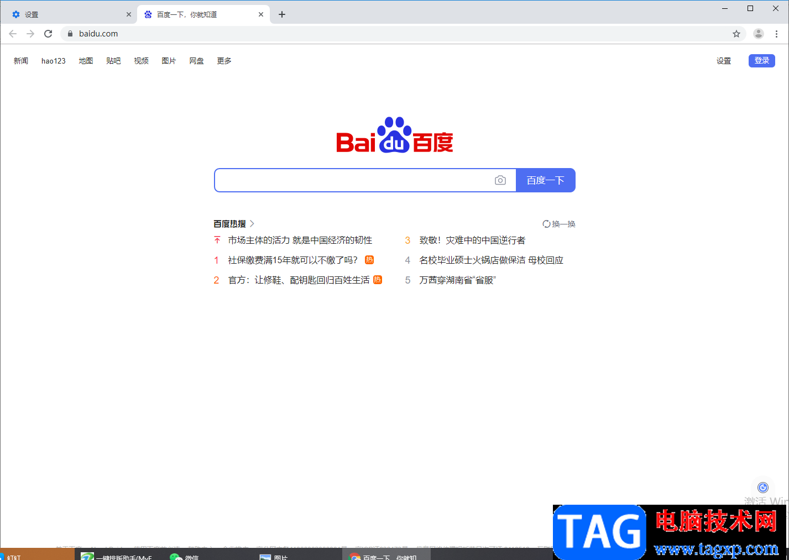Open 市场主体的活力 就是中国经济的韧性

click(300, 240)
